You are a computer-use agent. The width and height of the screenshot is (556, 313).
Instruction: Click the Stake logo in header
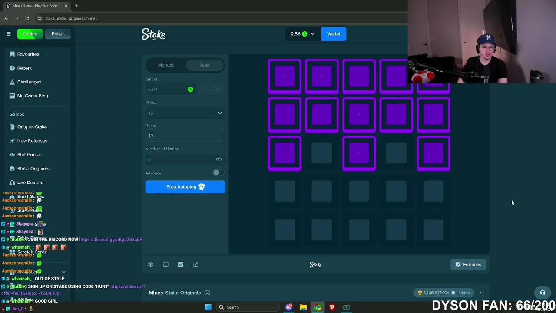(153, 34)
